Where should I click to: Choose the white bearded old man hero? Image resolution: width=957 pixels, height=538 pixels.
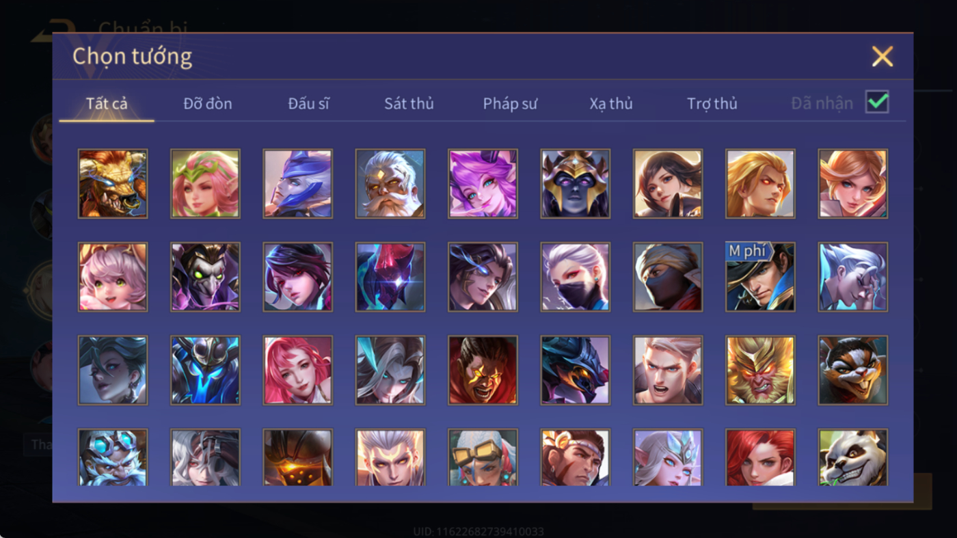tap(390, 184)
